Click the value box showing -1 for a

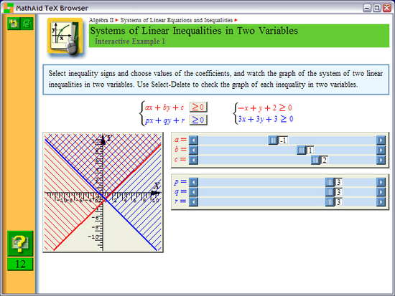(283, 140)
